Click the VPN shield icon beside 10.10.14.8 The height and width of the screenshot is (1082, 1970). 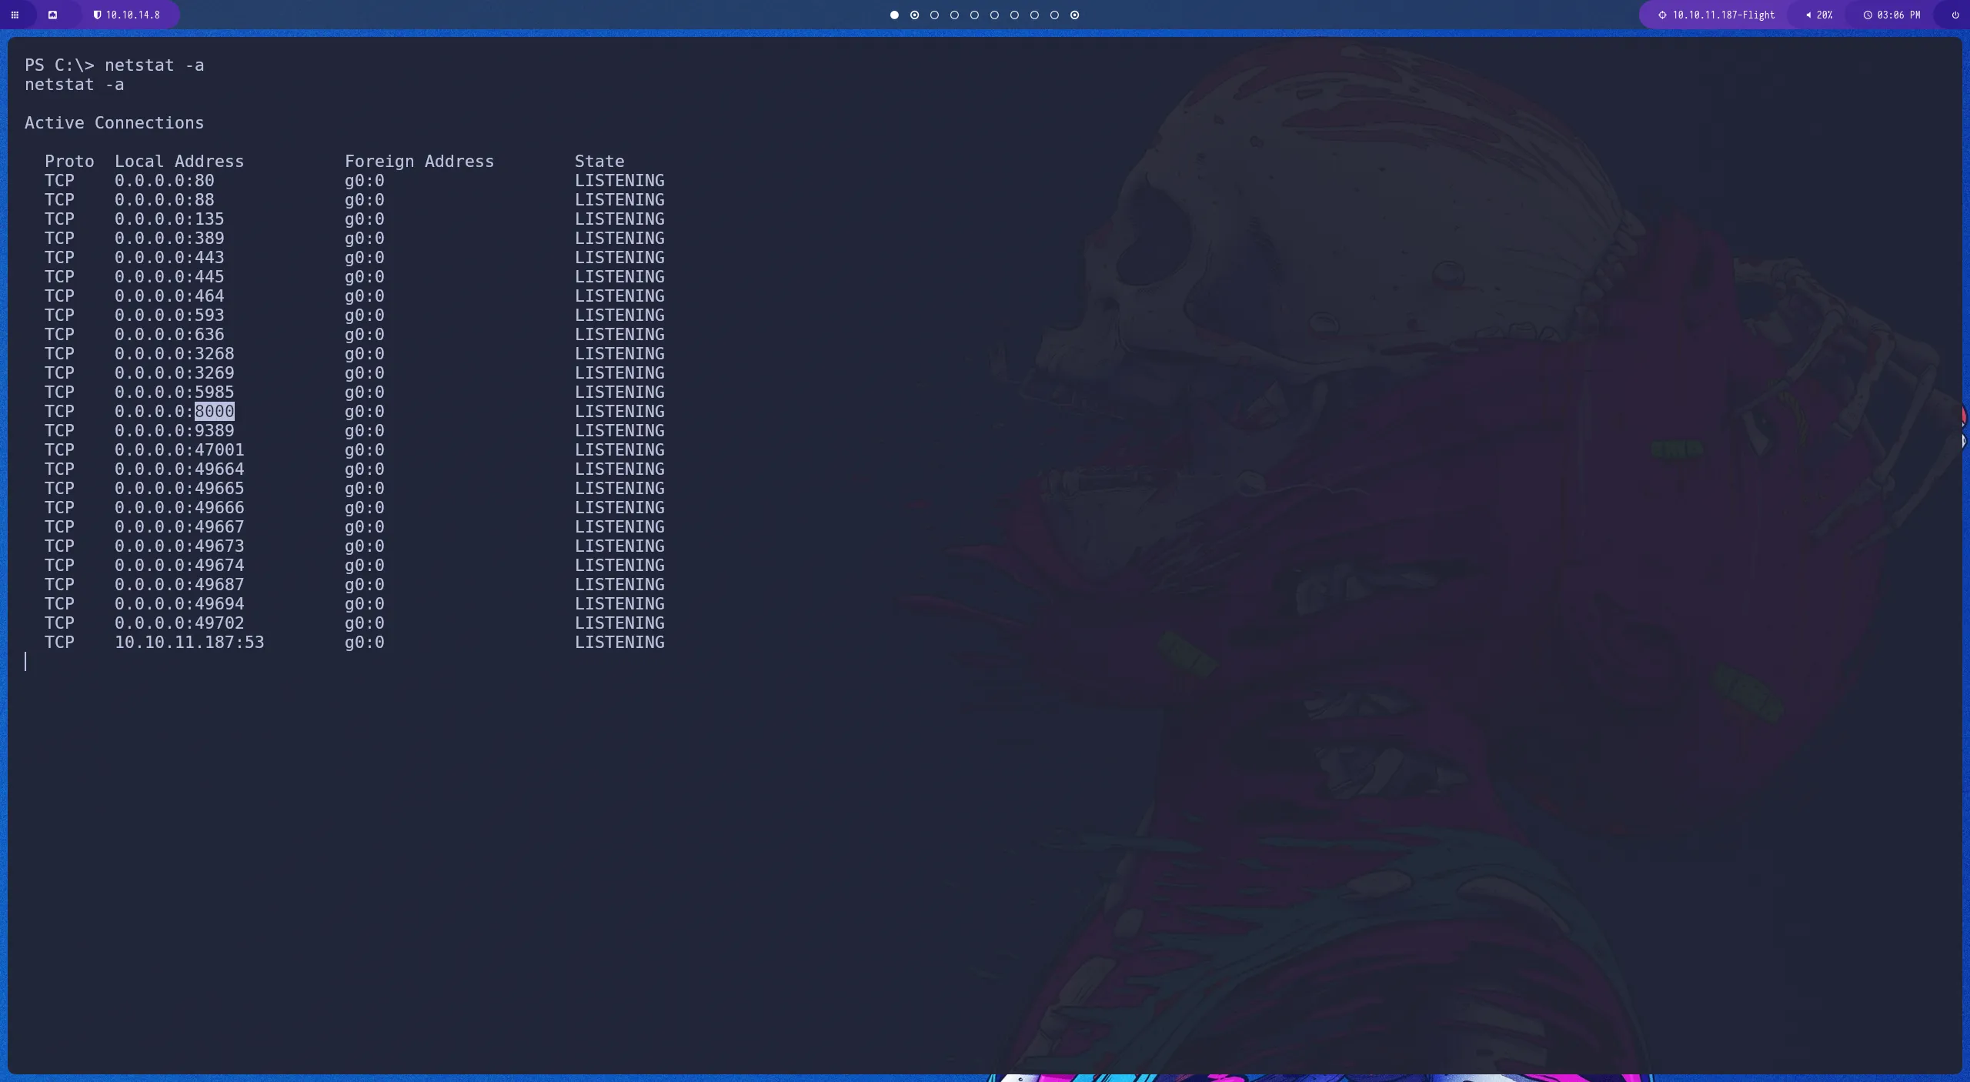click(97, 15)
